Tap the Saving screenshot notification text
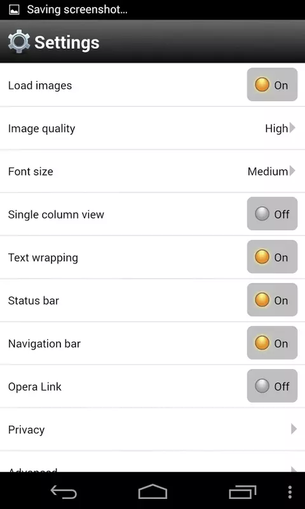This screenshot has height=509, width=305. pyautogui.click(x=77, y=10)
